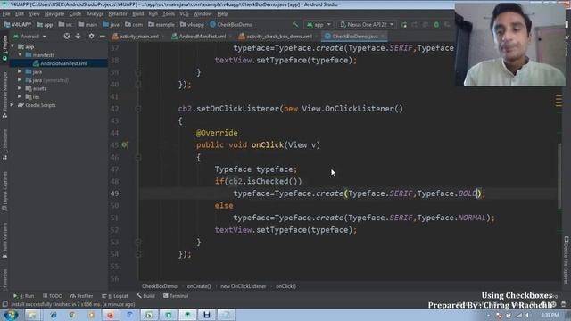The width and height of the screenshot is (571, 321).
Task: Open the File menu
Action: [x=6, y=14]
